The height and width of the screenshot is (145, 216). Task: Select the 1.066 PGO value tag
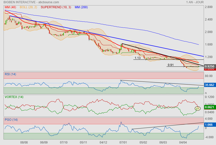[209, 124]
